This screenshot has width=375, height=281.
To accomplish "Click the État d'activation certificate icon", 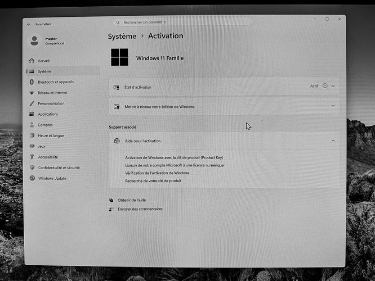I will [117, 87].
